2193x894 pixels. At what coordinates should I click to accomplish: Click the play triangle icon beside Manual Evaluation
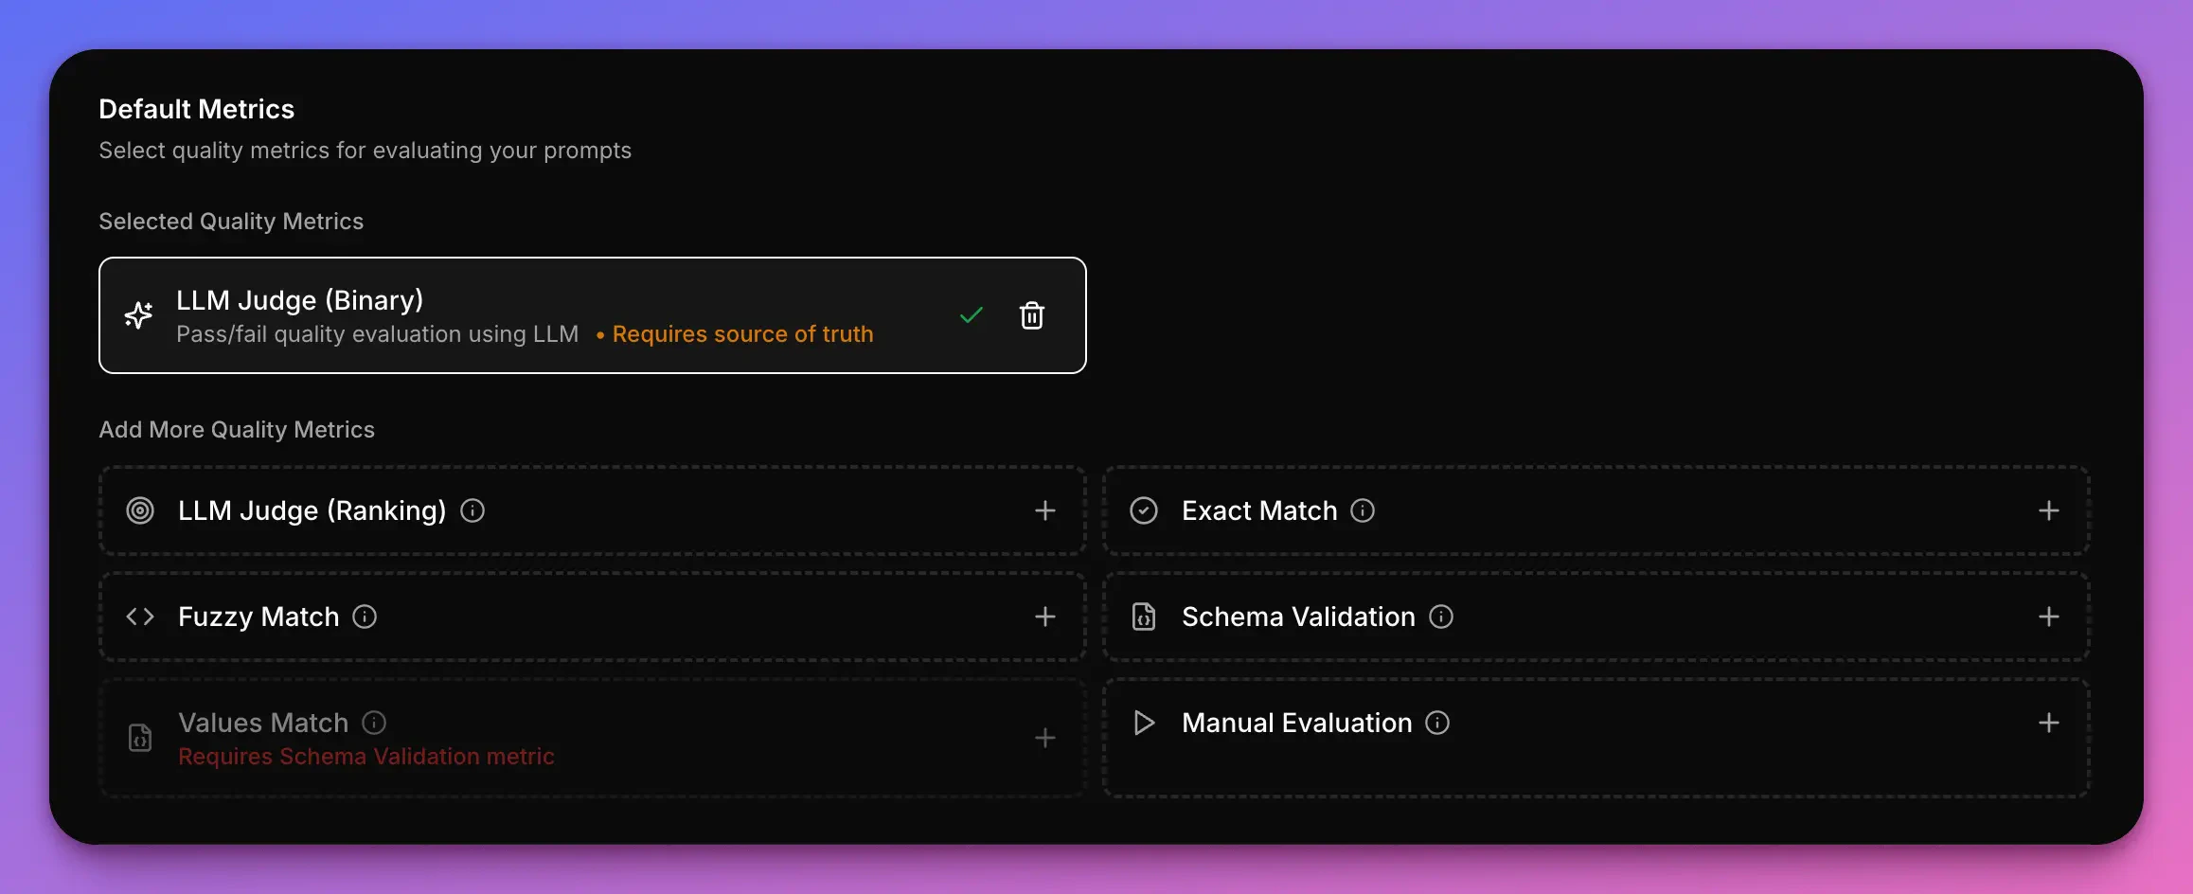tap(1144, 723)
